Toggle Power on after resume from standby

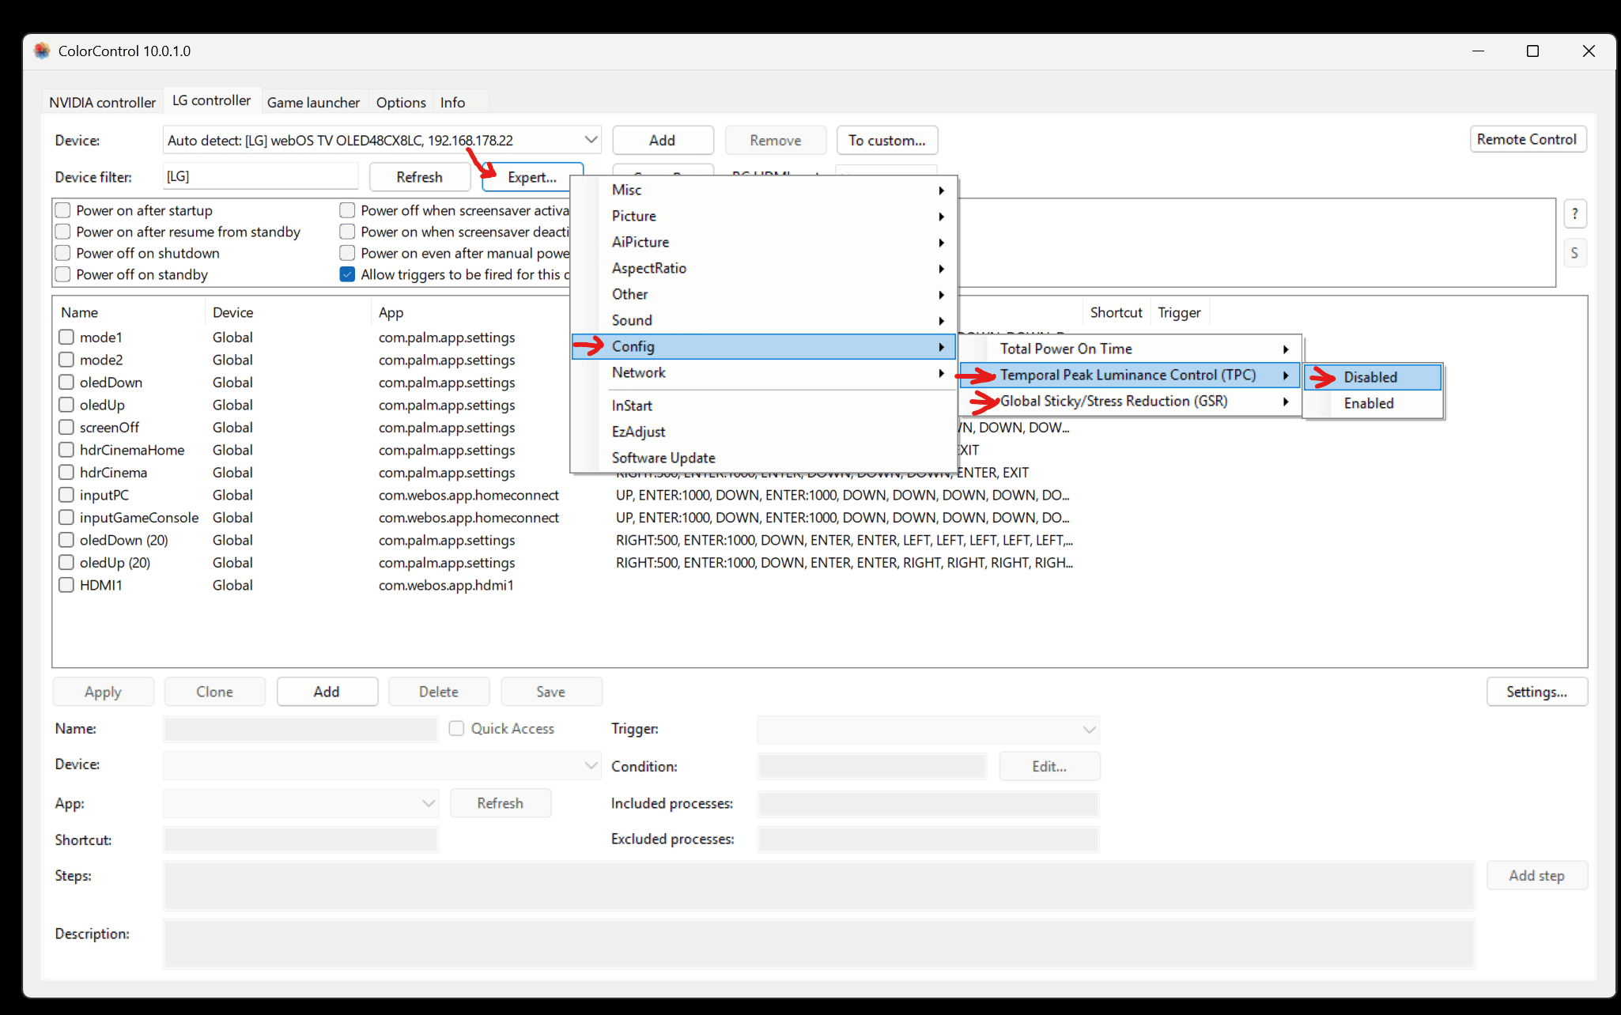(63, 232)
